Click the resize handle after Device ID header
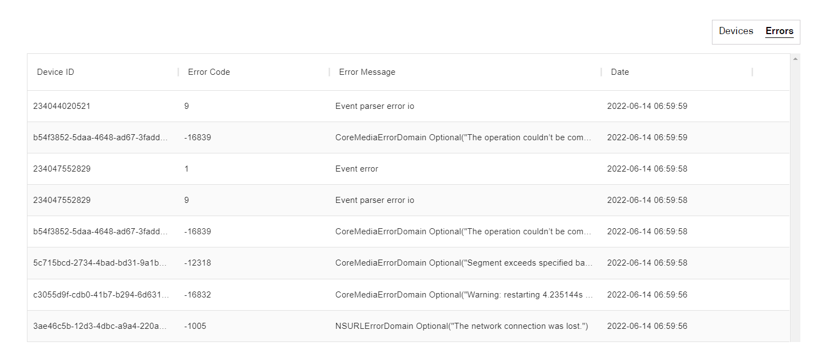This screenshot has width=824, height=347. pyautogui.click(x=179, y=72)
